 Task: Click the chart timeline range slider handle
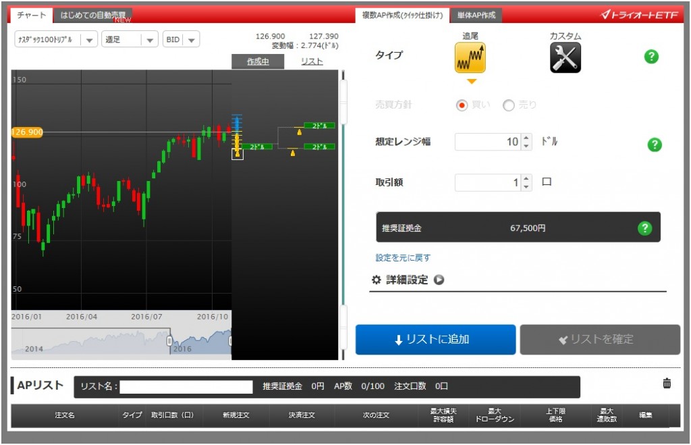click(x=169, y=341)
